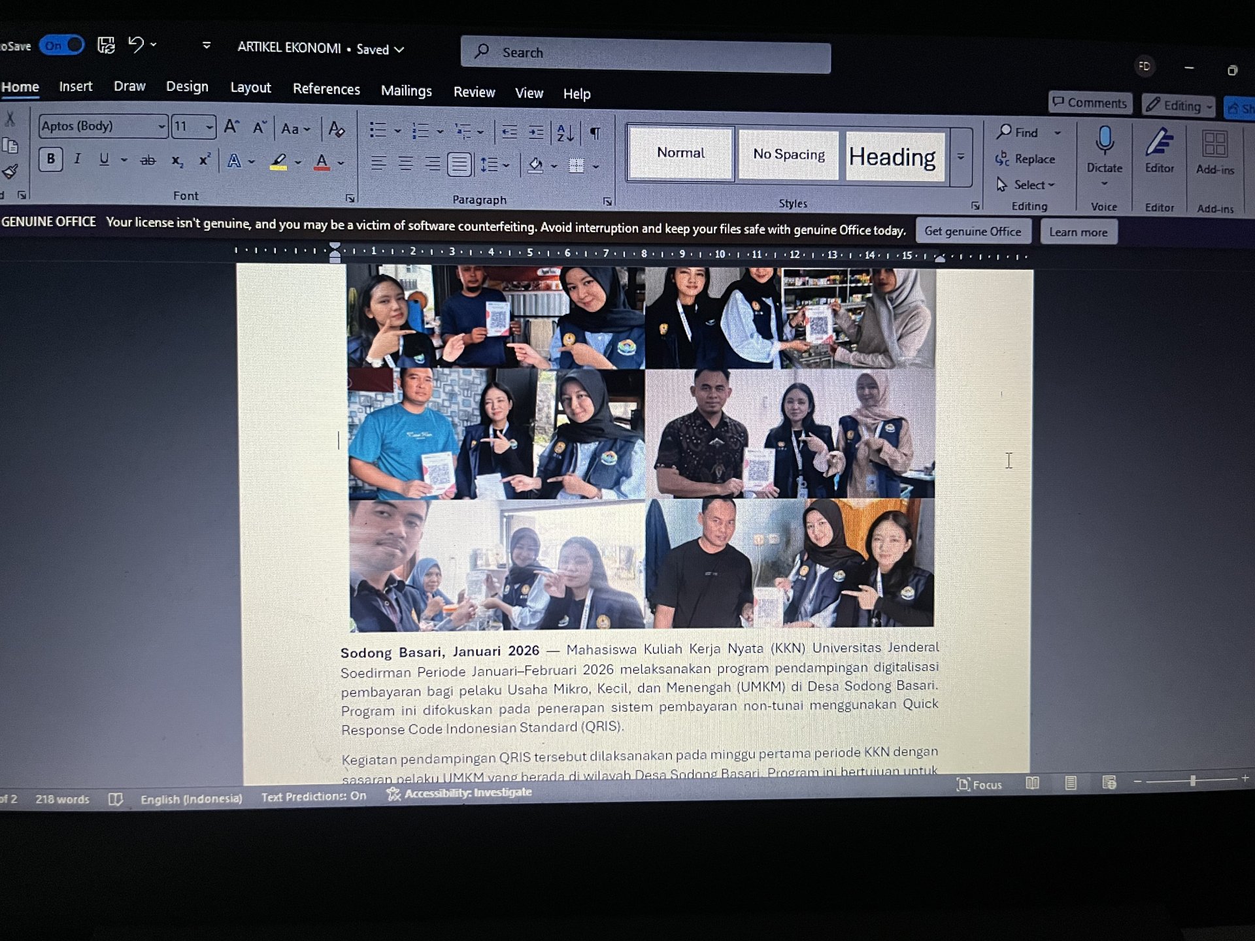Open the Editor pane
This screenshot has height=941, width=1255.
(1159, 150)
